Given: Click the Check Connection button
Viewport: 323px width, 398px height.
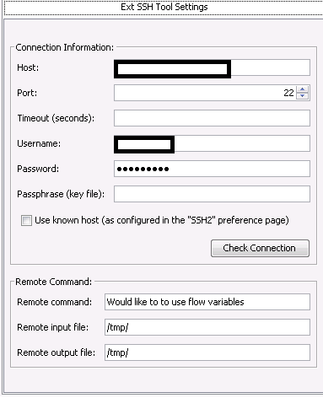Looking at the screenshot, I should (x=260, y=248).
